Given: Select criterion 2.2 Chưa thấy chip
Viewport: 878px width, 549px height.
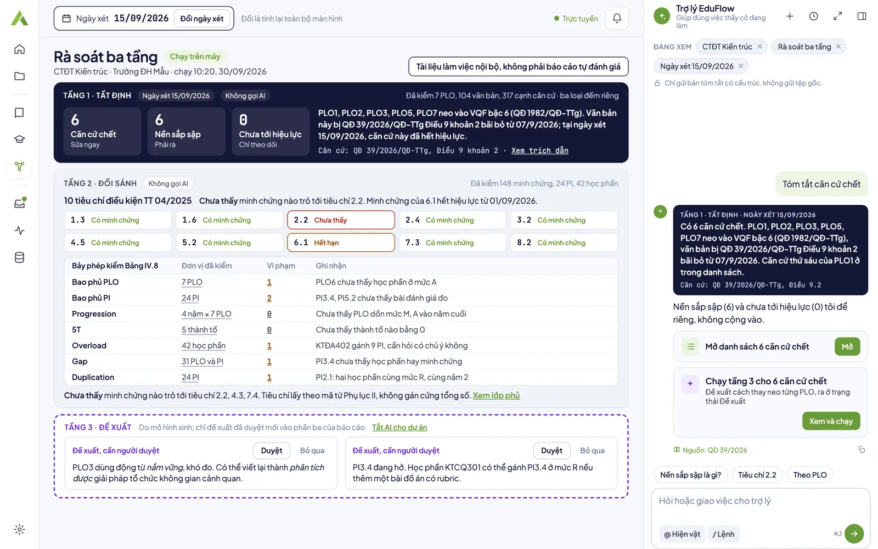Looking at the screenshot, I should click(341, 220).
